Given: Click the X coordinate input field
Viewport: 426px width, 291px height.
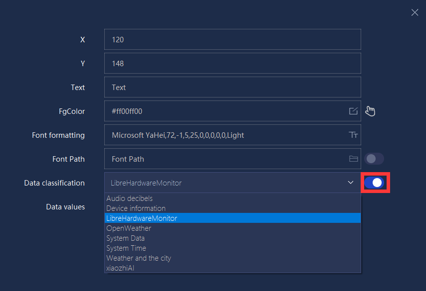Looking at the screenshot, I should [x=232, y=40].
